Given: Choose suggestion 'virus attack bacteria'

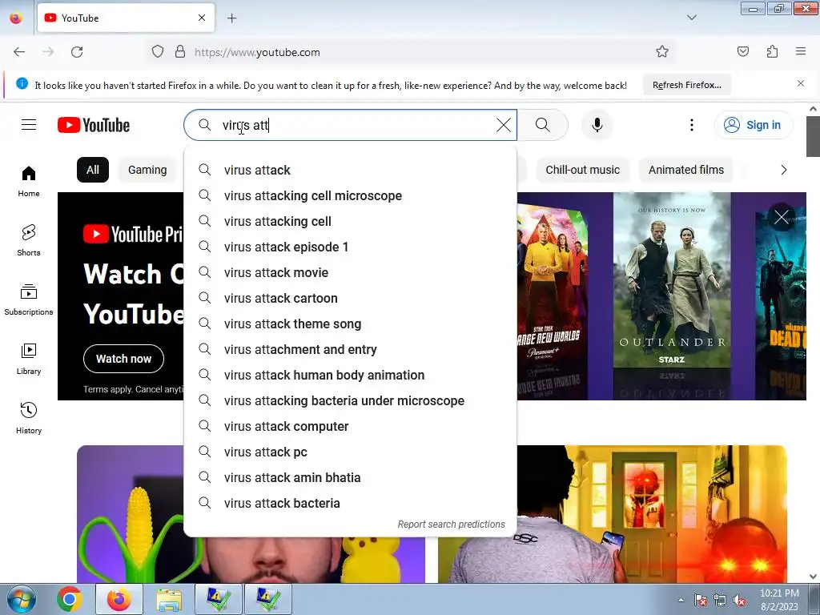Looking at the screenshot, I should (x=351, y=503).
